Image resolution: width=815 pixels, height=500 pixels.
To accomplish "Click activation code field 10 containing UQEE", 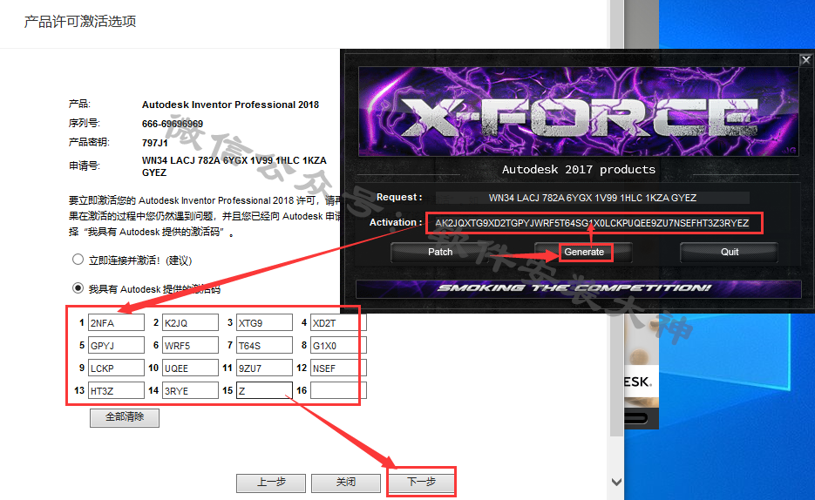I will tap(190, 368).
